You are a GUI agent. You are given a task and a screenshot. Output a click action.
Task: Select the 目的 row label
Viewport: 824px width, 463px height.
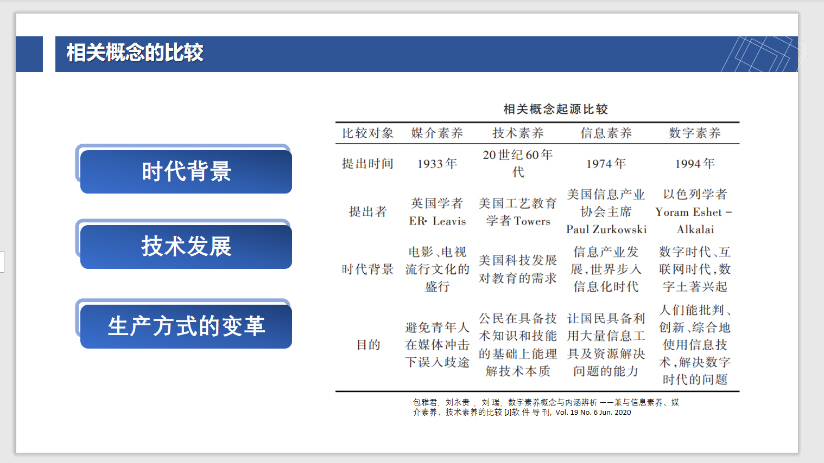tap(367, 344)
